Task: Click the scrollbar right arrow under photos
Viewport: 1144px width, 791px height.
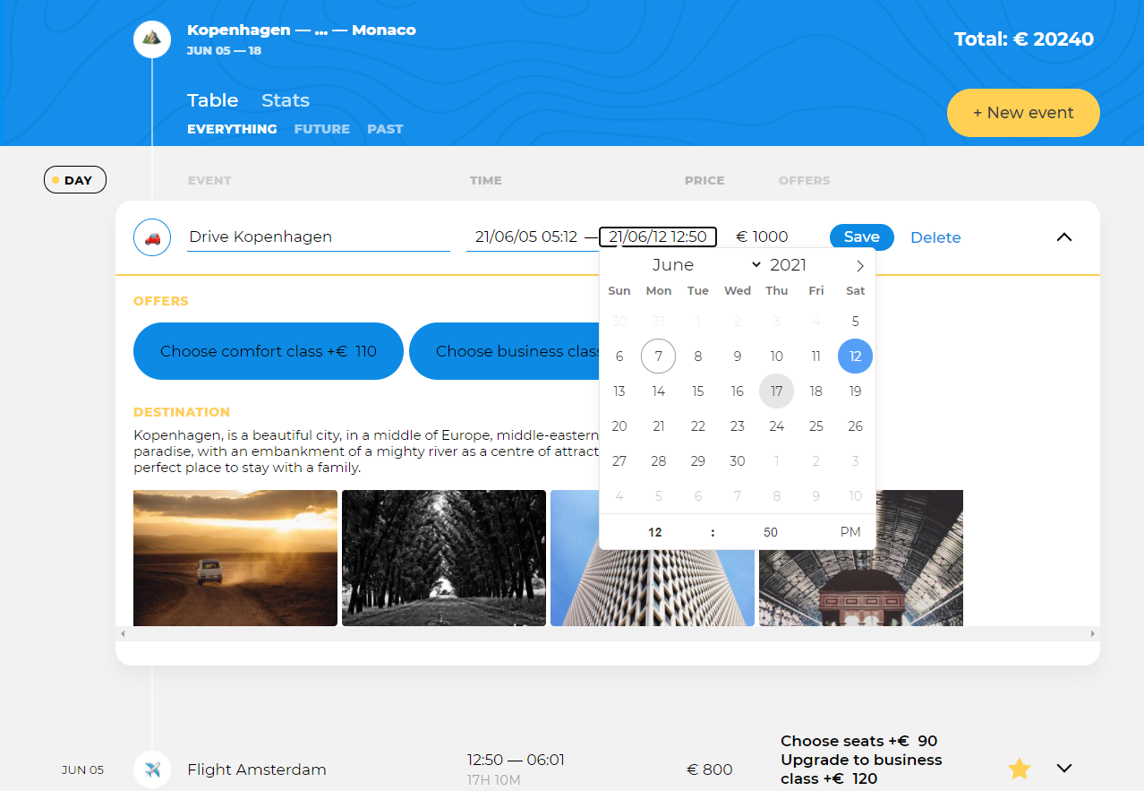Action: [1092, 634]
